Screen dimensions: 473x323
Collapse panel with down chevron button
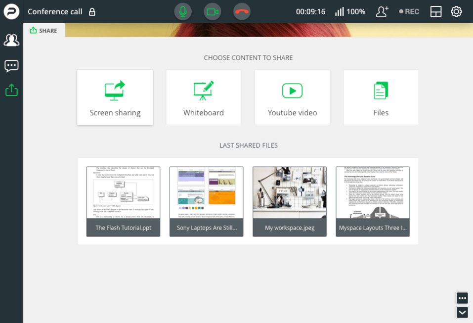point(462,313)
